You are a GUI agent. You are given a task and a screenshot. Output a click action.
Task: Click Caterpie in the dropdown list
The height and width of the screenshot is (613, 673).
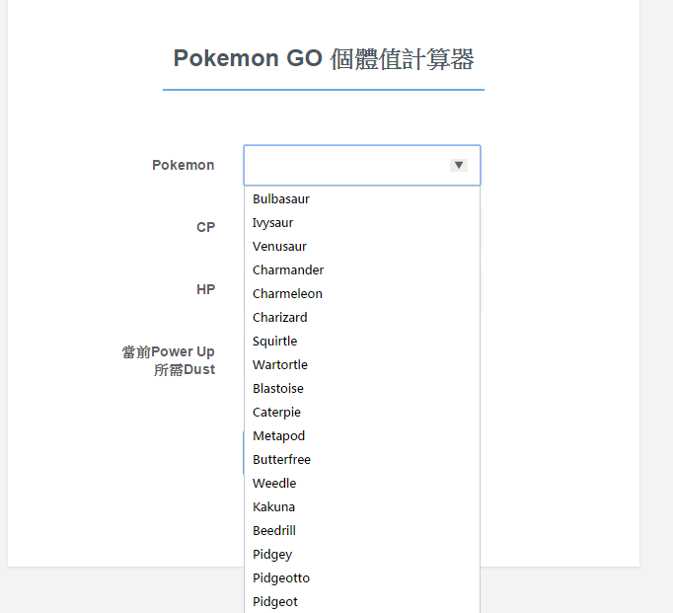click(x=277, y=413)
